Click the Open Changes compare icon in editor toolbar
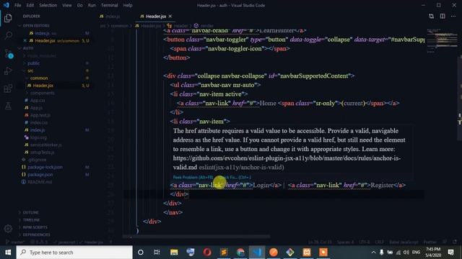 point(432,16)
